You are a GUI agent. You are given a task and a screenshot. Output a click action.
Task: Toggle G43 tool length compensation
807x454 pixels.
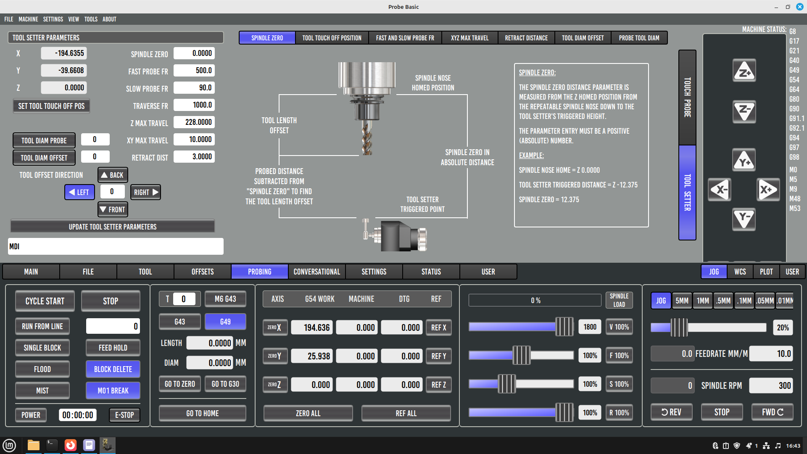coord(179,322)
